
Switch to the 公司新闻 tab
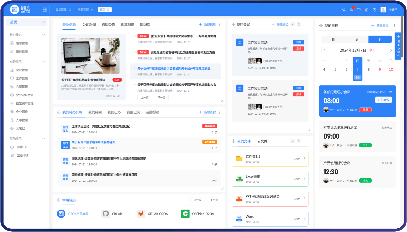point(89,25)
